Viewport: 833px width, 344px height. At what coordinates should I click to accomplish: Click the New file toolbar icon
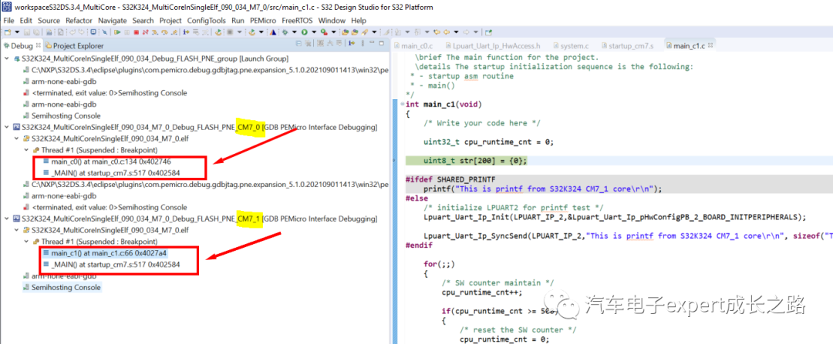point(7,32)
